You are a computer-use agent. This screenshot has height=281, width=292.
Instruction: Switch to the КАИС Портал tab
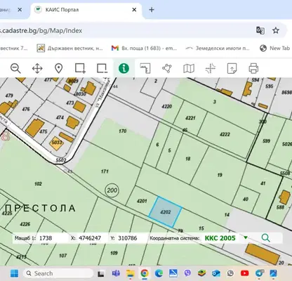point(86,10)
